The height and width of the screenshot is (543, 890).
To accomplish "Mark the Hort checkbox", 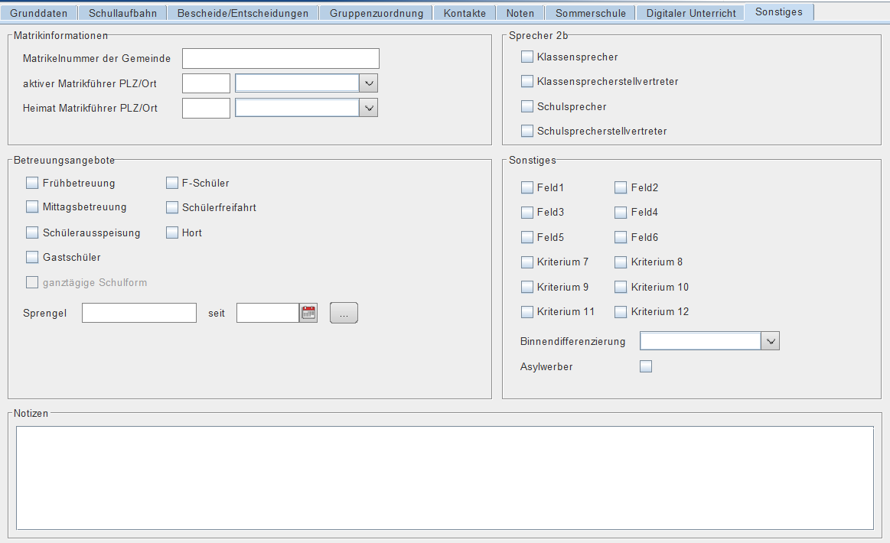I will click(172, 232).
